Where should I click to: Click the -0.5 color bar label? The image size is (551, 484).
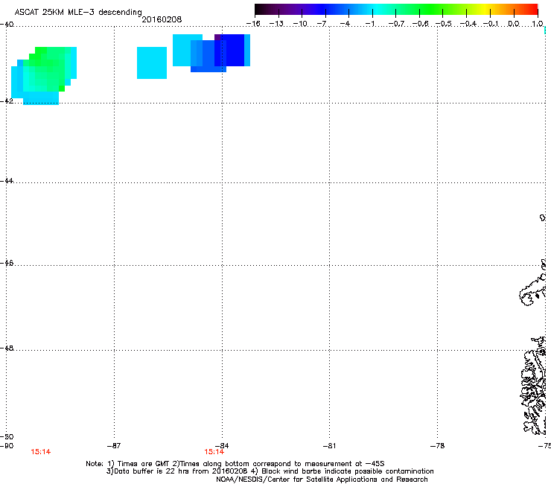point(443,24)
